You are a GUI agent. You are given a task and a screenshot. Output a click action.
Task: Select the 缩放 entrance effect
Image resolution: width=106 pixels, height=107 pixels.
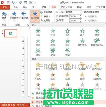pos(38,52)
